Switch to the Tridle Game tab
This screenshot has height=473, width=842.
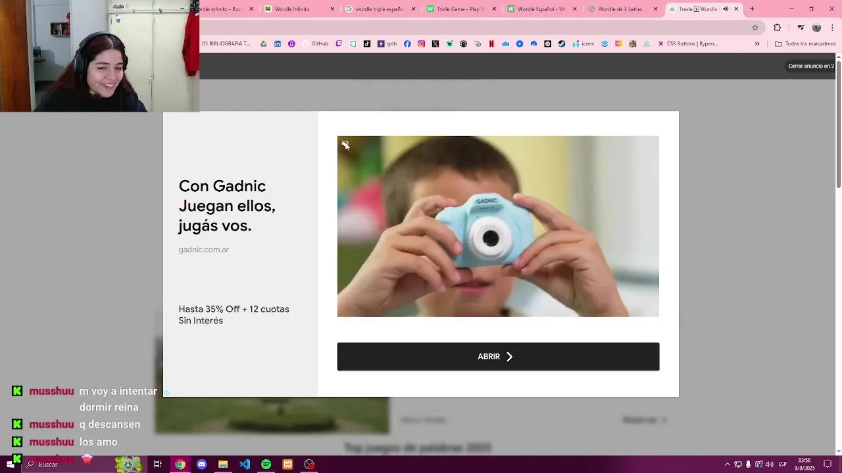pos(461,9)
